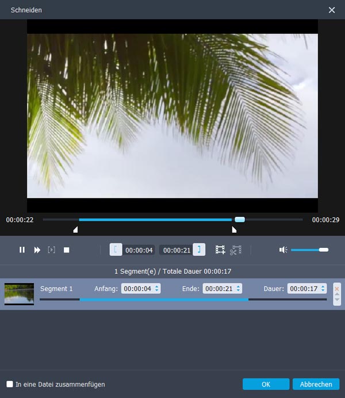
Task: Click the start time field 00:00:04 in toolbar
Action: 139,250
